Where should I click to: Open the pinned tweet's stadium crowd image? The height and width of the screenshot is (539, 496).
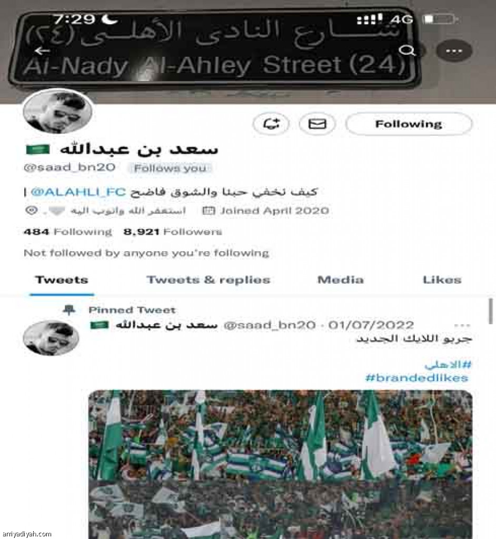280,464
